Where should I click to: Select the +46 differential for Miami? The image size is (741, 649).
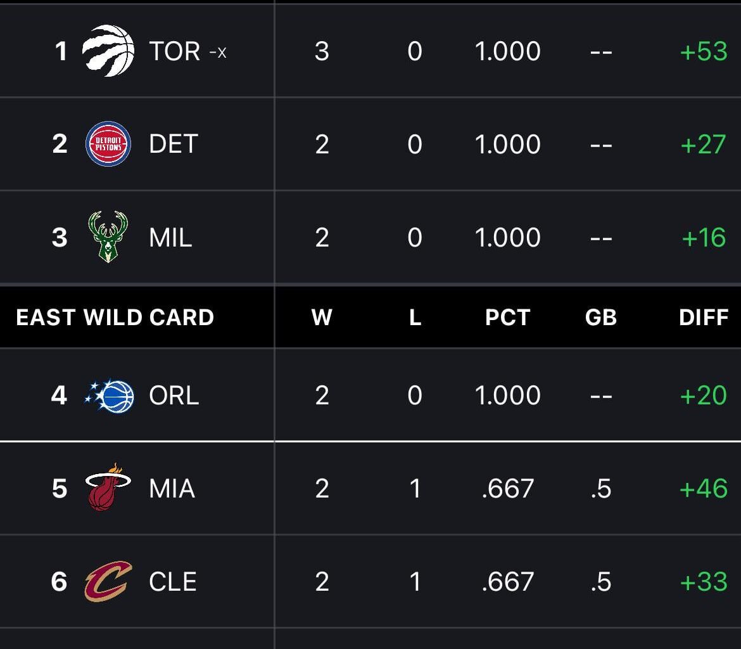click(x=704, y=488)
